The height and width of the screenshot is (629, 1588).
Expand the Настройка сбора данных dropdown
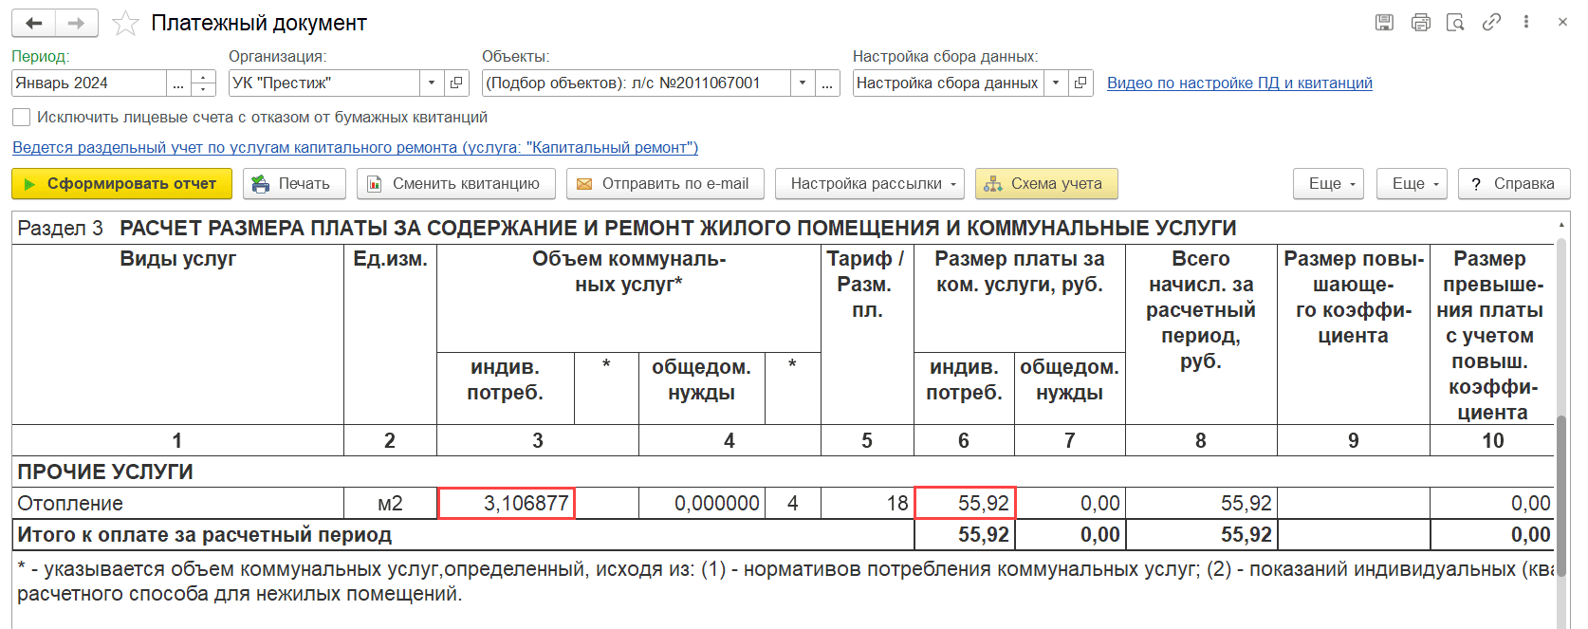tap(1056, 83)
